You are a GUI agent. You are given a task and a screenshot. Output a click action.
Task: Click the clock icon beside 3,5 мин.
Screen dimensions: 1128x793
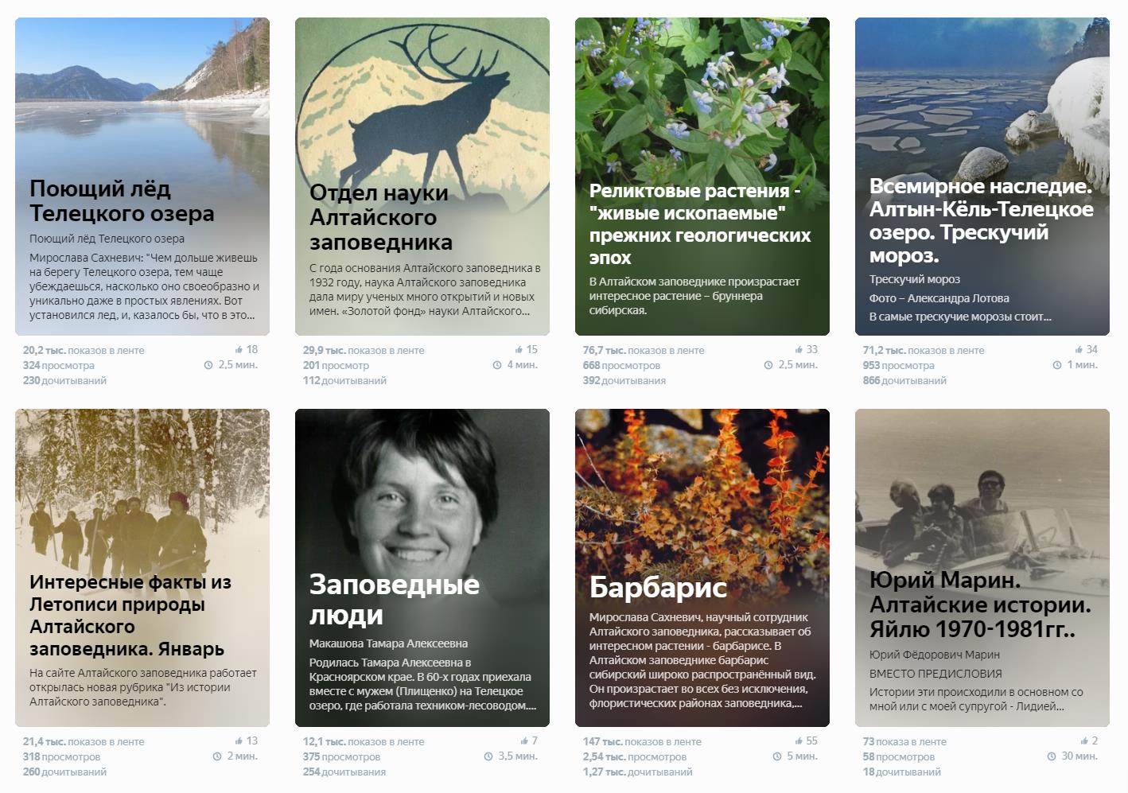(488, 756)
